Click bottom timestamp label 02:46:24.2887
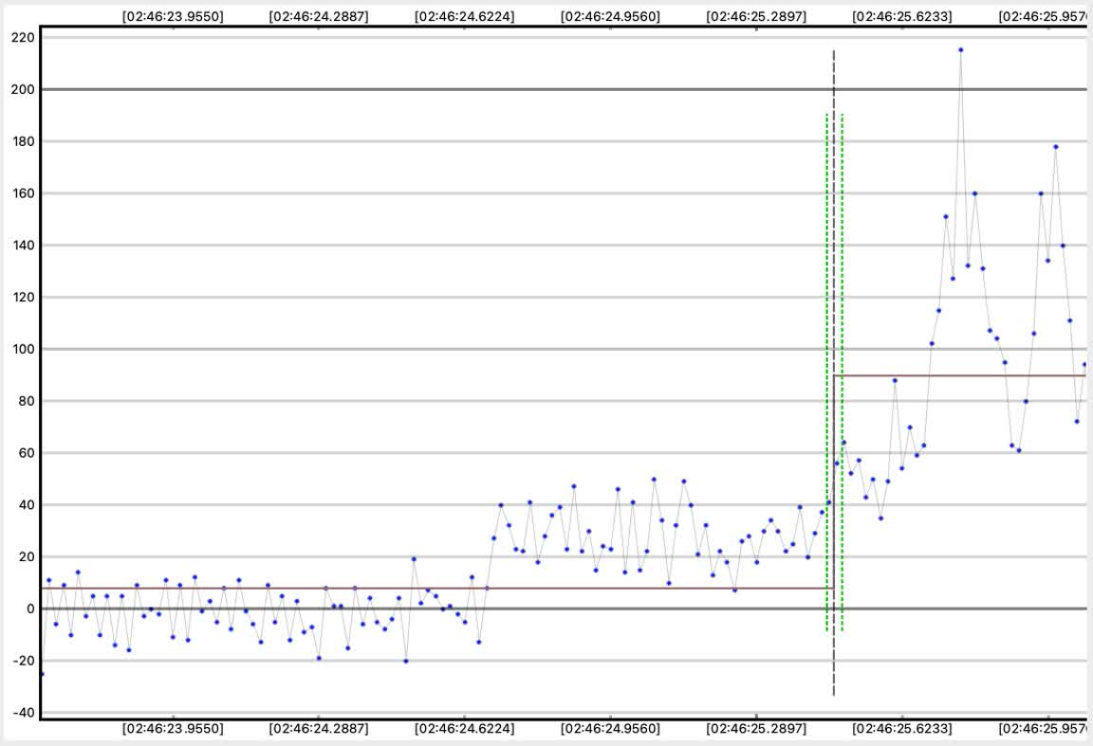Viewport: 1093px width, 746px height. [x=318, y=729]
